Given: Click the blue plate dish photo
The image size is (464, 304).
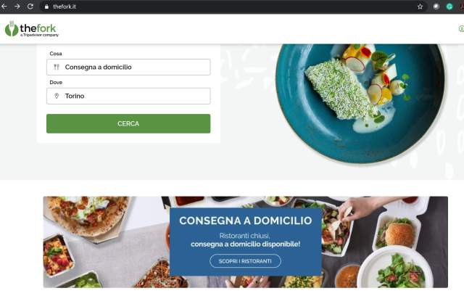Looking at the screenshot, I should (360, 103).
